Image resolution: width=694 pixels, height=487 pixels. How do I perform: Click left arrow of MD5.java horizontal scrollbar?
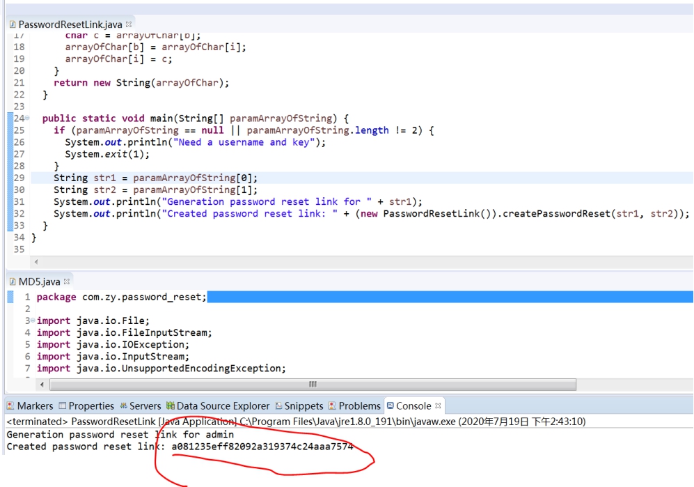coord(42,385)
